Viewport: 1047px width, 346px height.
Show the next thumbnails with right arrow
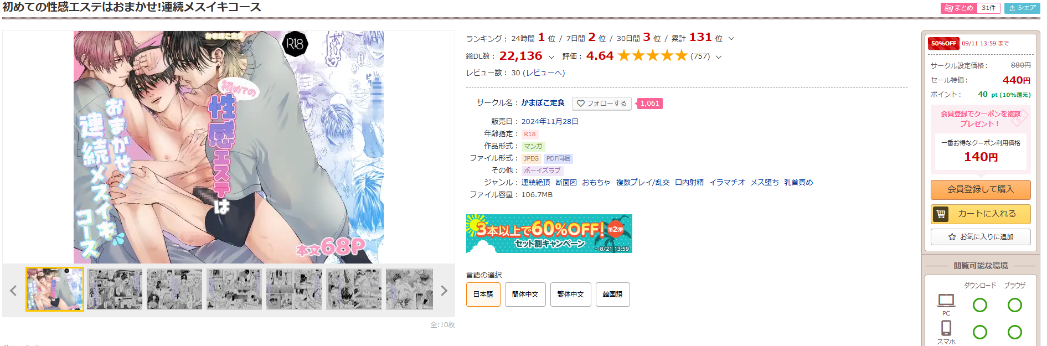point(443,291)
